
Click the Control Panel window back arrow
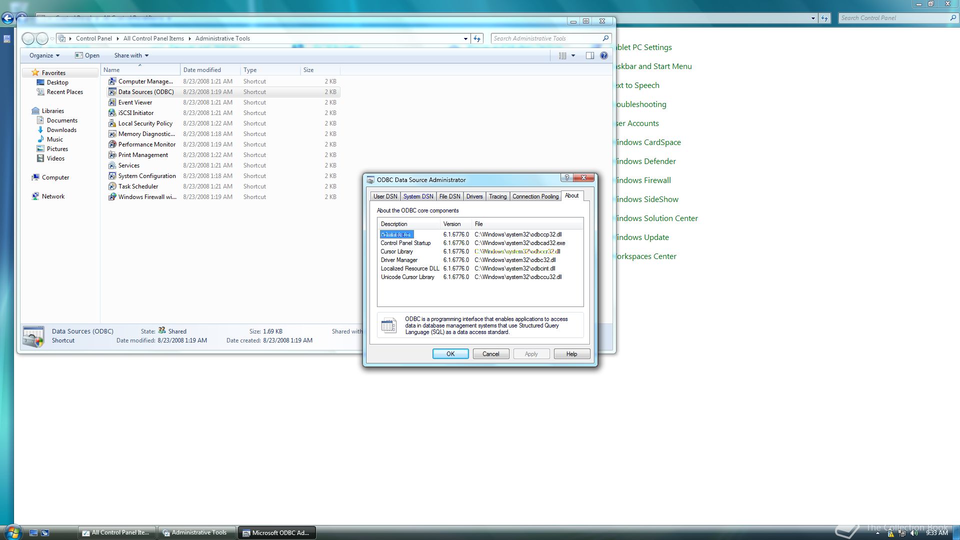pyautogui.click(x=7, y=18)
